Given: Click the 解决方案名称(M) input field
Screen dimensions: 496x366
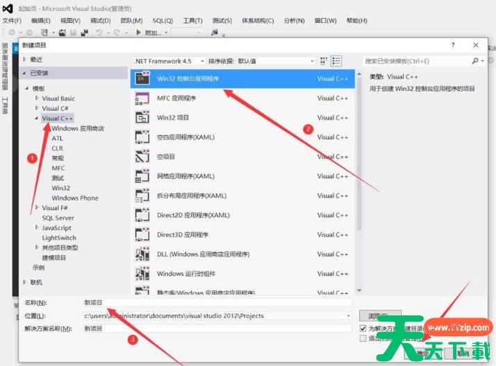Looking at the screenshot, I should (x=217, y=329).
